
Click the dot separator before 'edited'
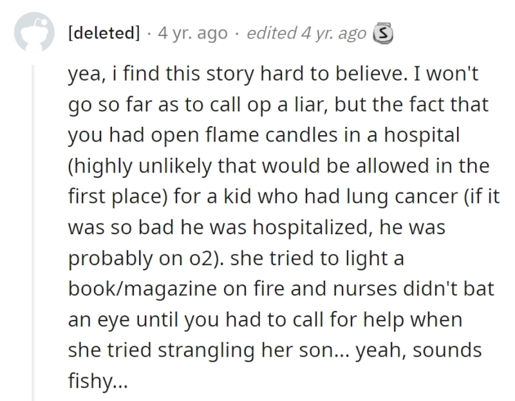tap(237, 33)
